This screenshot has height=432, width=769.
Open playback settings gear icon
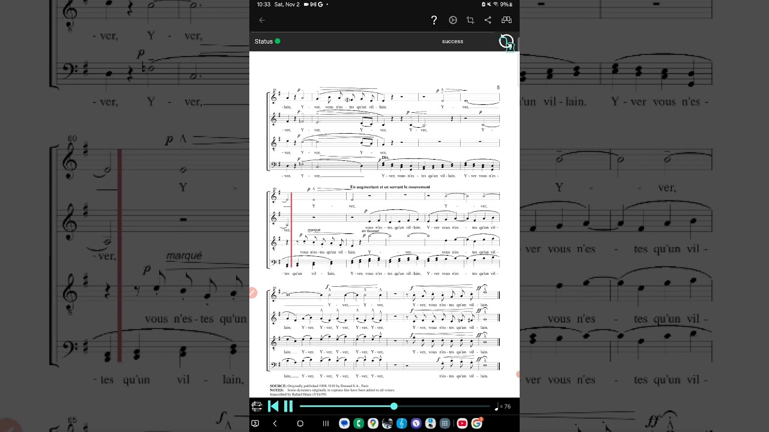(453, 20)
